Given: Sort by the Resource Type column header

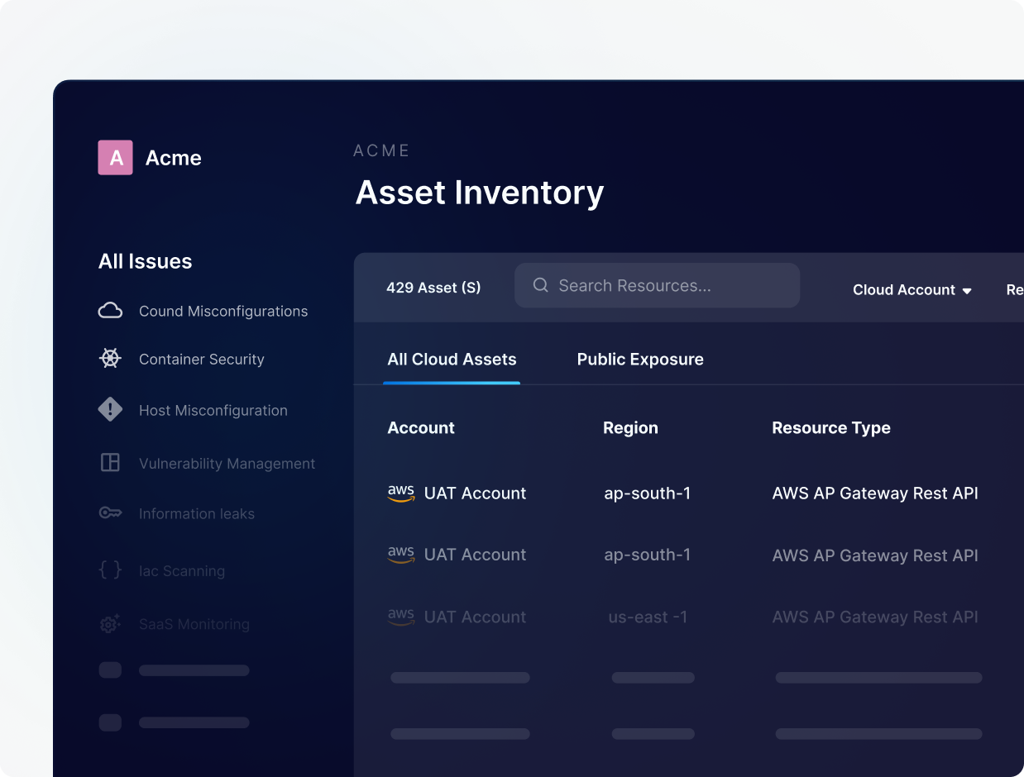Looking at the screenshot, I should point(830,428).
